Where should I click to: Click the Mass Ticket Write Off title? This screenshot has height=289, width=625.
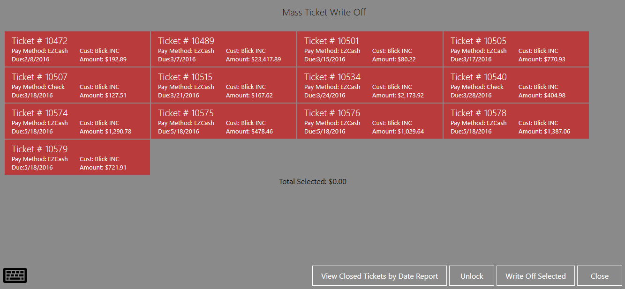pos(324,13)
